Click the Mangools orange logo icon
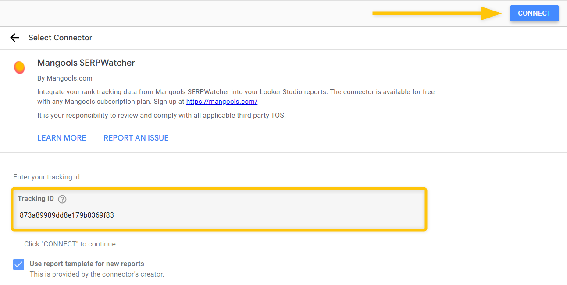The image size is (567, 285). tap(19, 67)
